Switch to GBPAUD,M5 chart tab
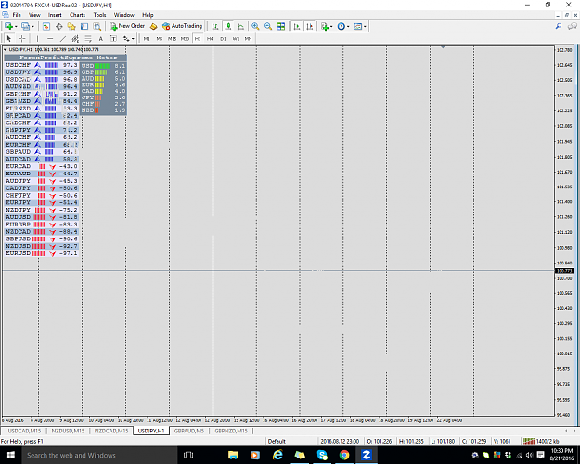 pyautogui.click(x=189, y=431)
